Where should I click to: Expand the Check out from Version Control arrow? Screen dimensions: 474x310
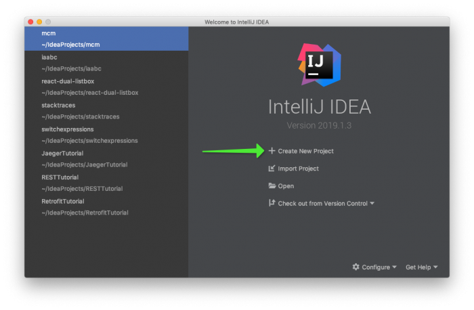372,204
